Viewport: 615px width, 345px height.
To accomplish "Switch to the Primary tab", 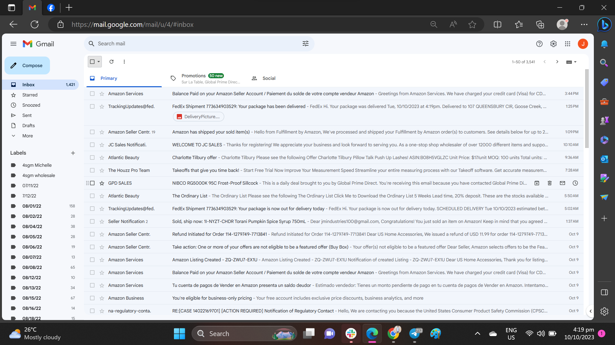I will pyautogui.click(x=124, y=78).
